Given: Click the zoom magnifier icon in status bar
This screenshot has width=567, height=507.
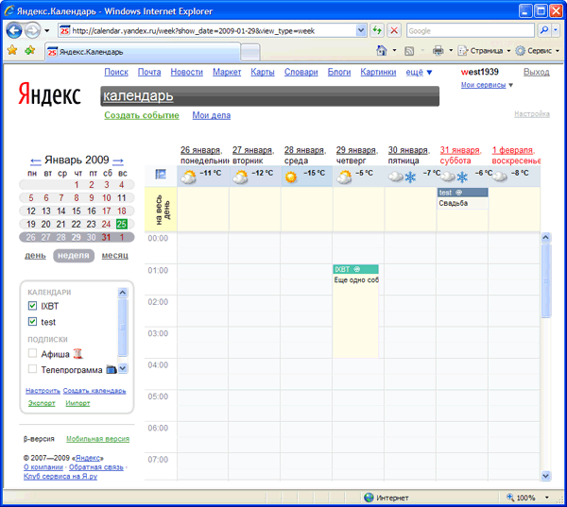Looking at the screenshot, I should click(510, 498).
